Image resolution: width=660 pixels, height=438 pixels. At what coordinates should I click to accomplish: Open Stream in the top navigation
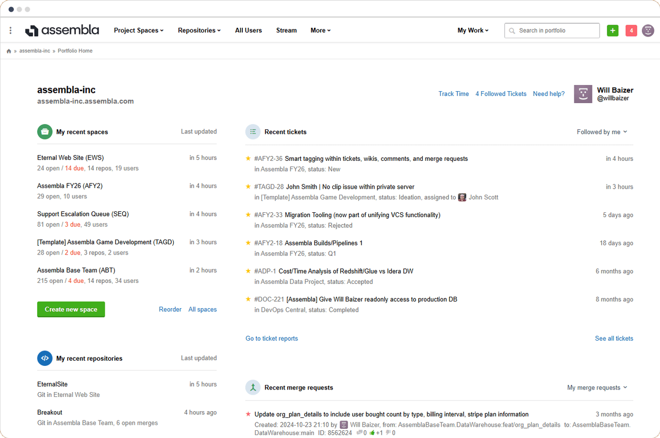click(287, 30)
